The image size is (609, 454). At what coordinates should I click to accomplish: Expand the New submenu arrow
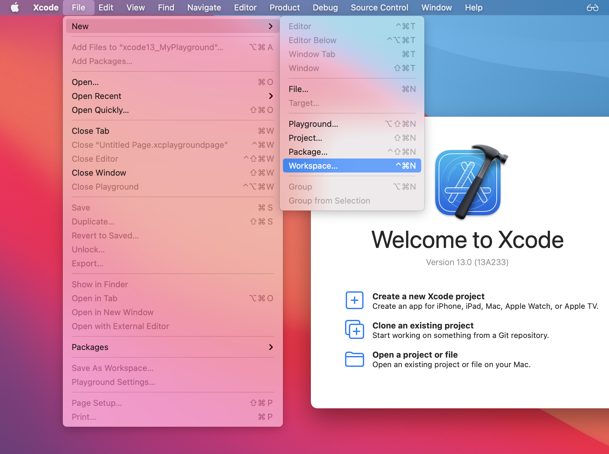click(x=271, y=26)
